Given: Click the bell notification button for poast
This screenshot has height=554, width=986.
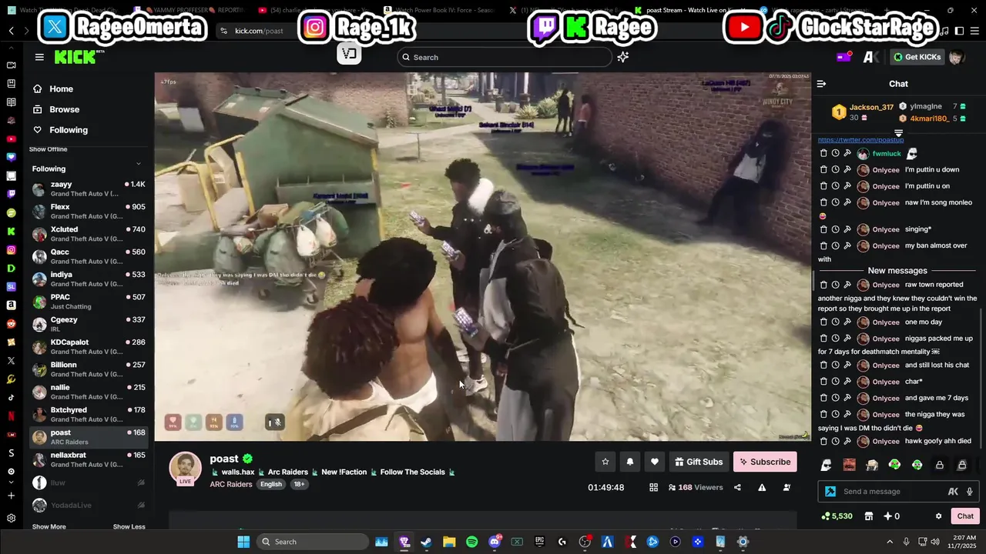Looking at the screenshot, I should tap(630, 462).
